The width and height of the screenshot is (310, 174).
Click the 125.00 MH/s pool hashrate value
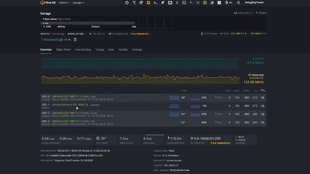(x=254, y=82)
